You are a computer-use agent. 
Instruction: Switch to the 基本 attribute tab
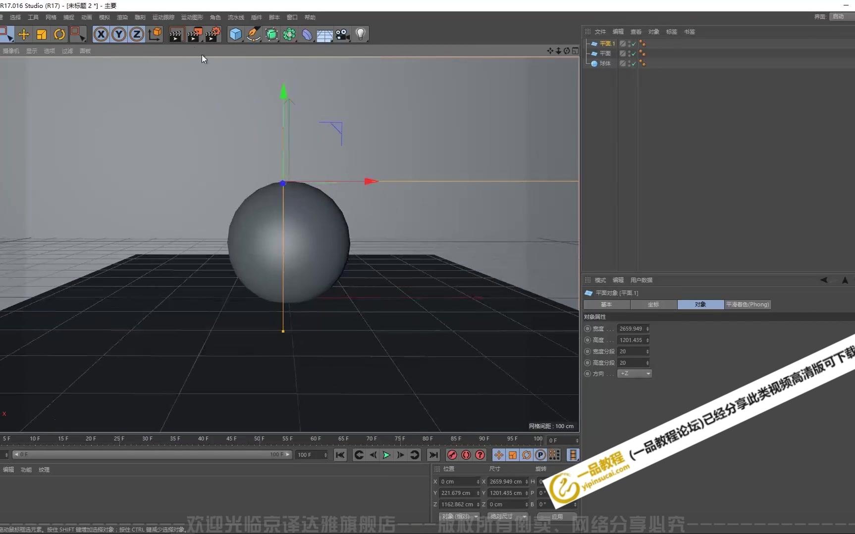606,304
